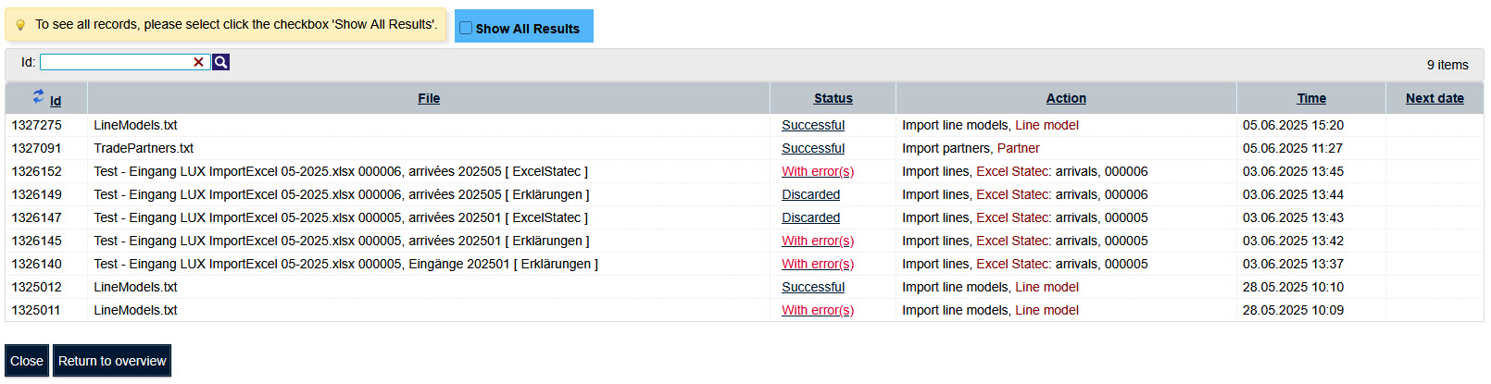Screen dimensions: 1491x384
Task: Click the blue refresh arrows icon
Action: tap(38, 96)
